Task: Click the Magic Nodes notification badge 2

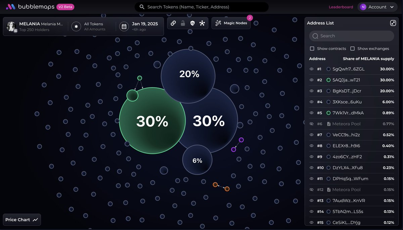Action: click(x=250, y=17)
